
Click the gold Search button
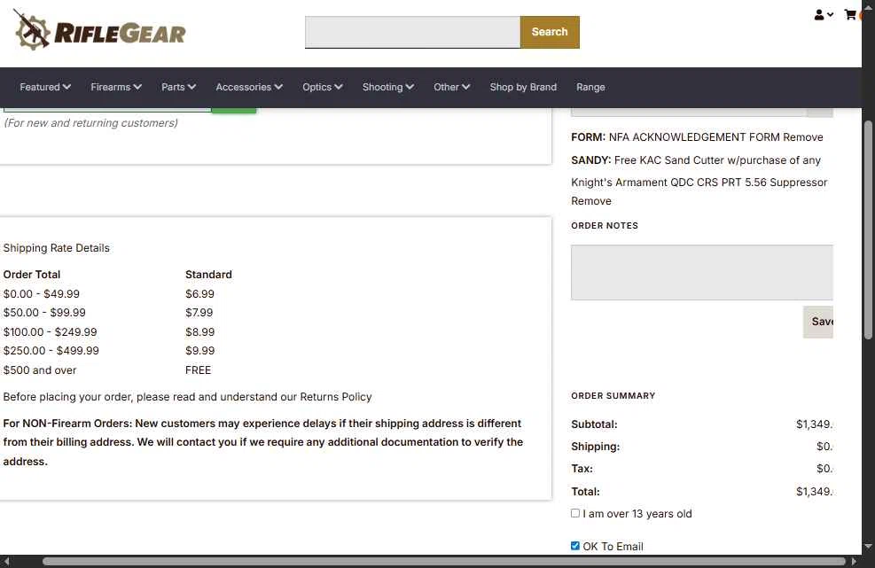(550, 32)
